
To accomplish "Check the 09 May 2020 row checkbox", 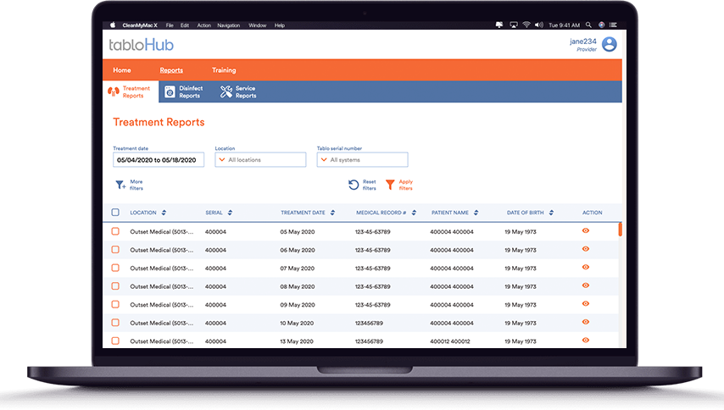I will pos(115,304).
